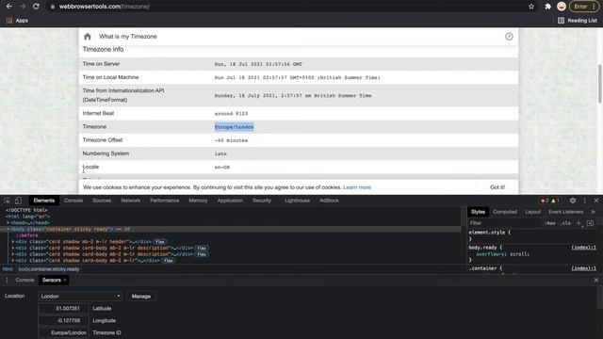Collapse the body element in DOM tree
The image size is (603, 339).
pyautogui.click(x=8, y=229)
